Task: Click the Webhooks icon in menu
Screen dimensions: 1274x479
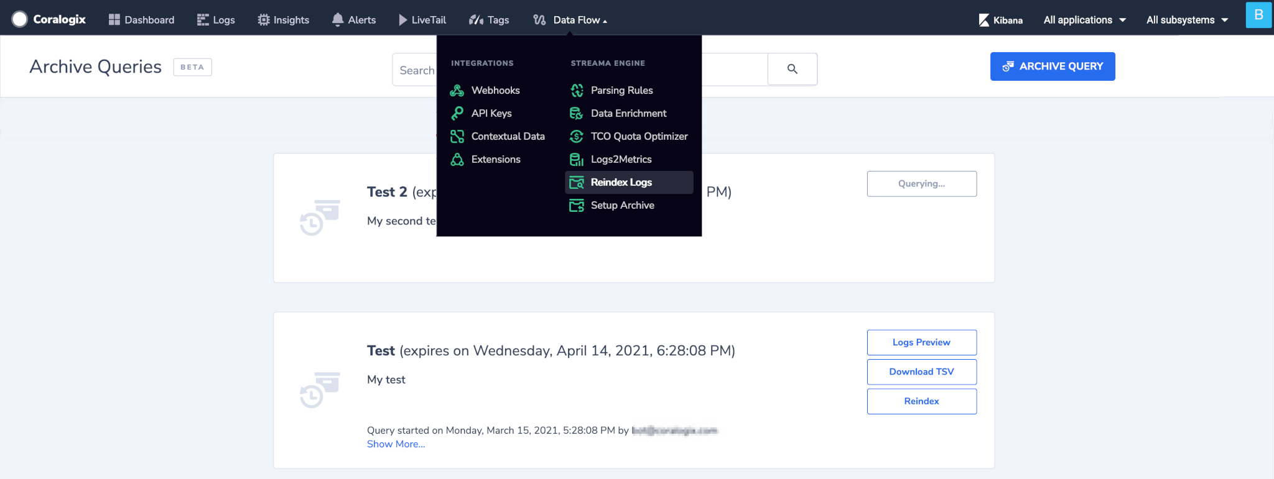Action: (x=457, y=91)
